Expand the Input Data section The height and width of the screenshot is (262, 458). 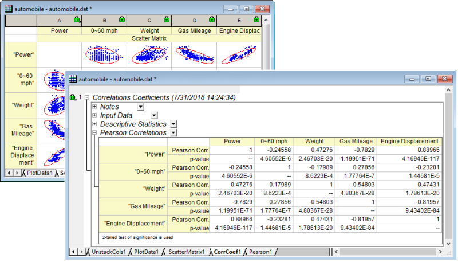(94, 115)
